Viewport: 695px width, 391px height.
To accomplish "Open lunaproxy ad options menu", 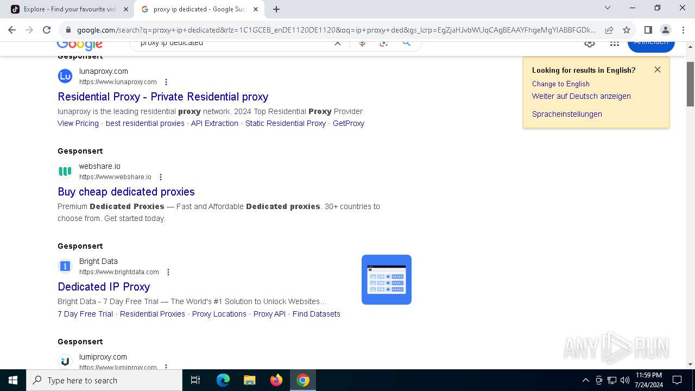I will pyautogui.click(x=166, y=82).
